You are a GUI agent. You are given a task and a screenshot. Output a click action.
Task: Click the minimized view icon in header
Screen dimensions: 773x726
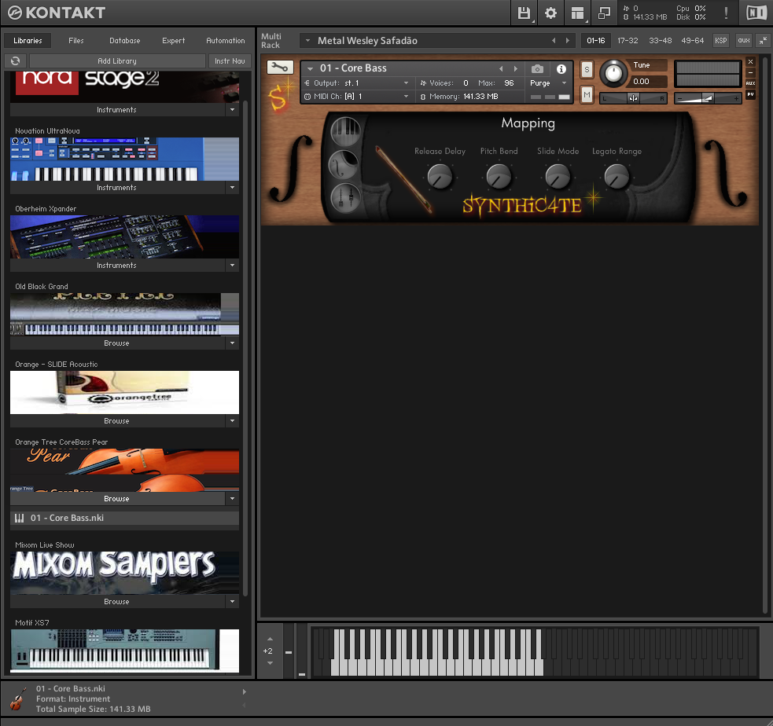point(604,13)
